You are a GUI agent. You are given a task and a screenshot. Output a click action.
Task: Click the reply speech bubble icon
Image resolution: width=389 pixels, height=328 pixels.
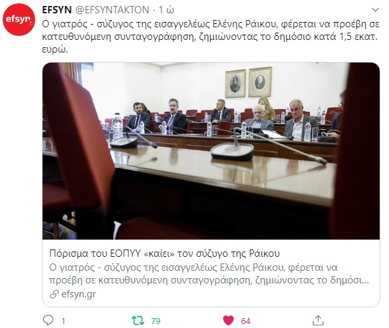click(48, 320)
